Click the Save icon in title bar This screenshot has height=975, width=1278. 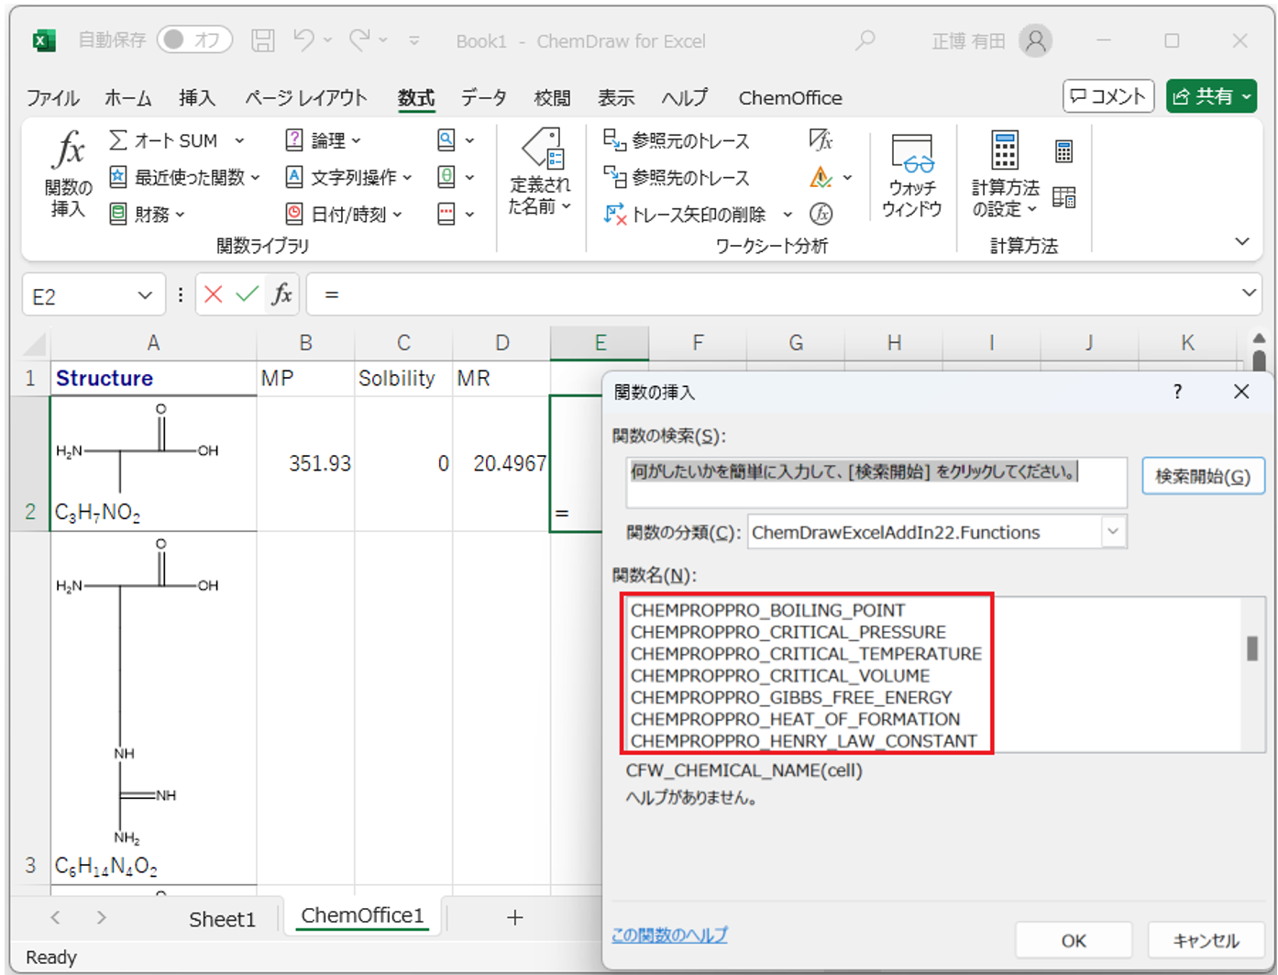click(x=263, y=40)
